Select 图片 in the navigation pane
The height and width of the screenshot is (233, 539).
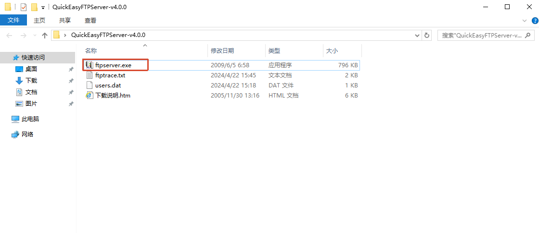tap(31, 104)
